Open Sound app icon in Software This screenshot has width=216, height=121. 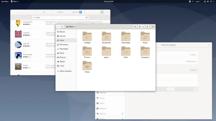pos(18,67)
